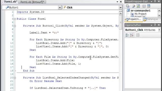The width and height of the screenshot is (162, 91).
Task: Select the sv-commander1 project node
Action: pyautogui.click(x=140, y=11)
